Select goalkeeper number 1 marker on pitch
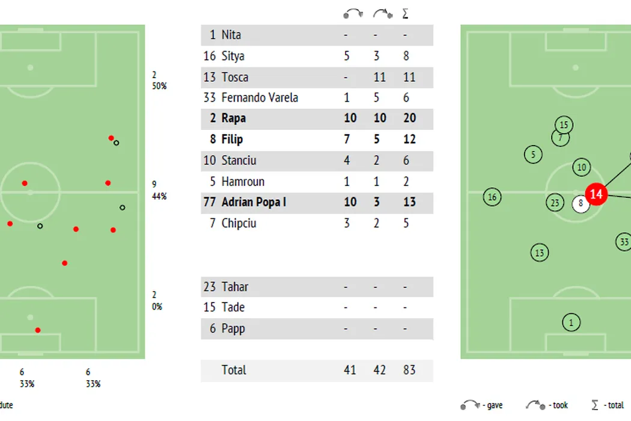631x421 pixels. pyautogui.click(x=571, y=322)
